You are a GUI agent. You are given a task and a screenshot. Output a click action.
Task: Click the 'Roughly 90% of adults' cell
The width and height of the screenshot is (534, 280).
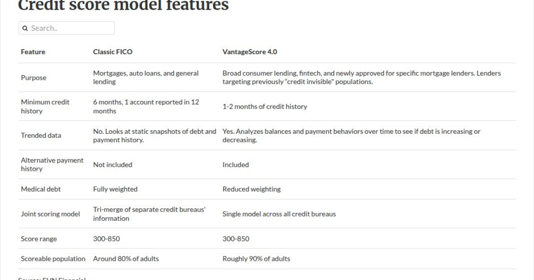point(256,259)
